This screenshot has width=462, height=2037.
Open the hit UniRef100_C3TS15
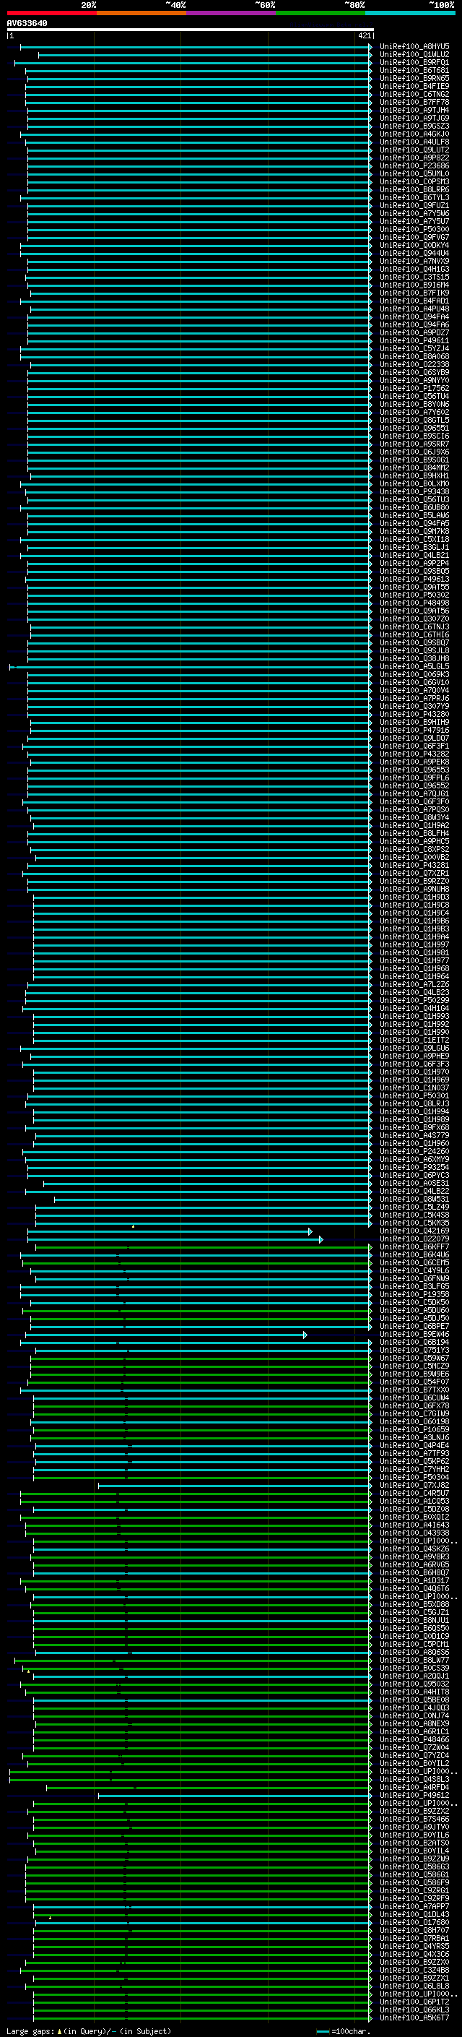tap(414, 277)
